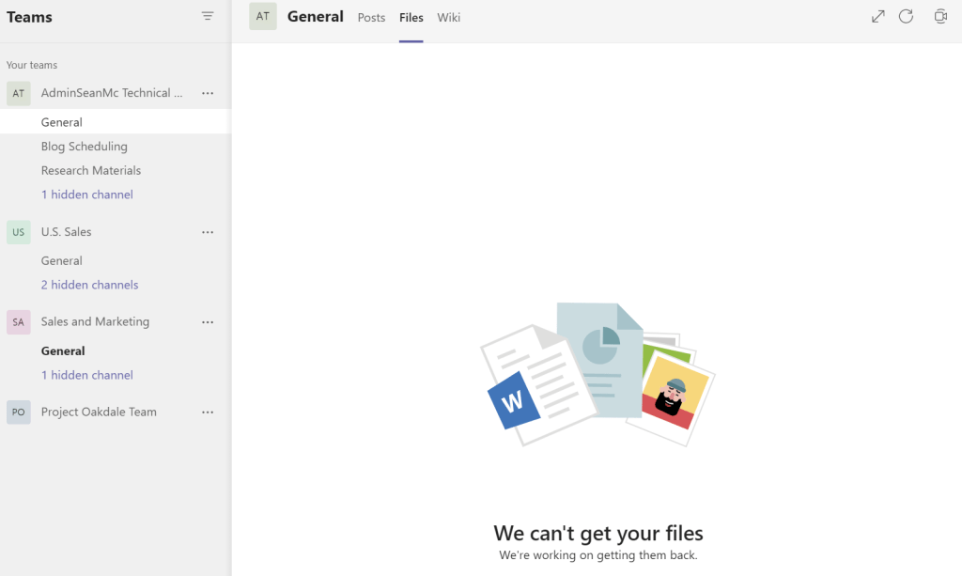Click the AT team avatar in header
Screen dimensions: 962x576
[x=263, y=16]
